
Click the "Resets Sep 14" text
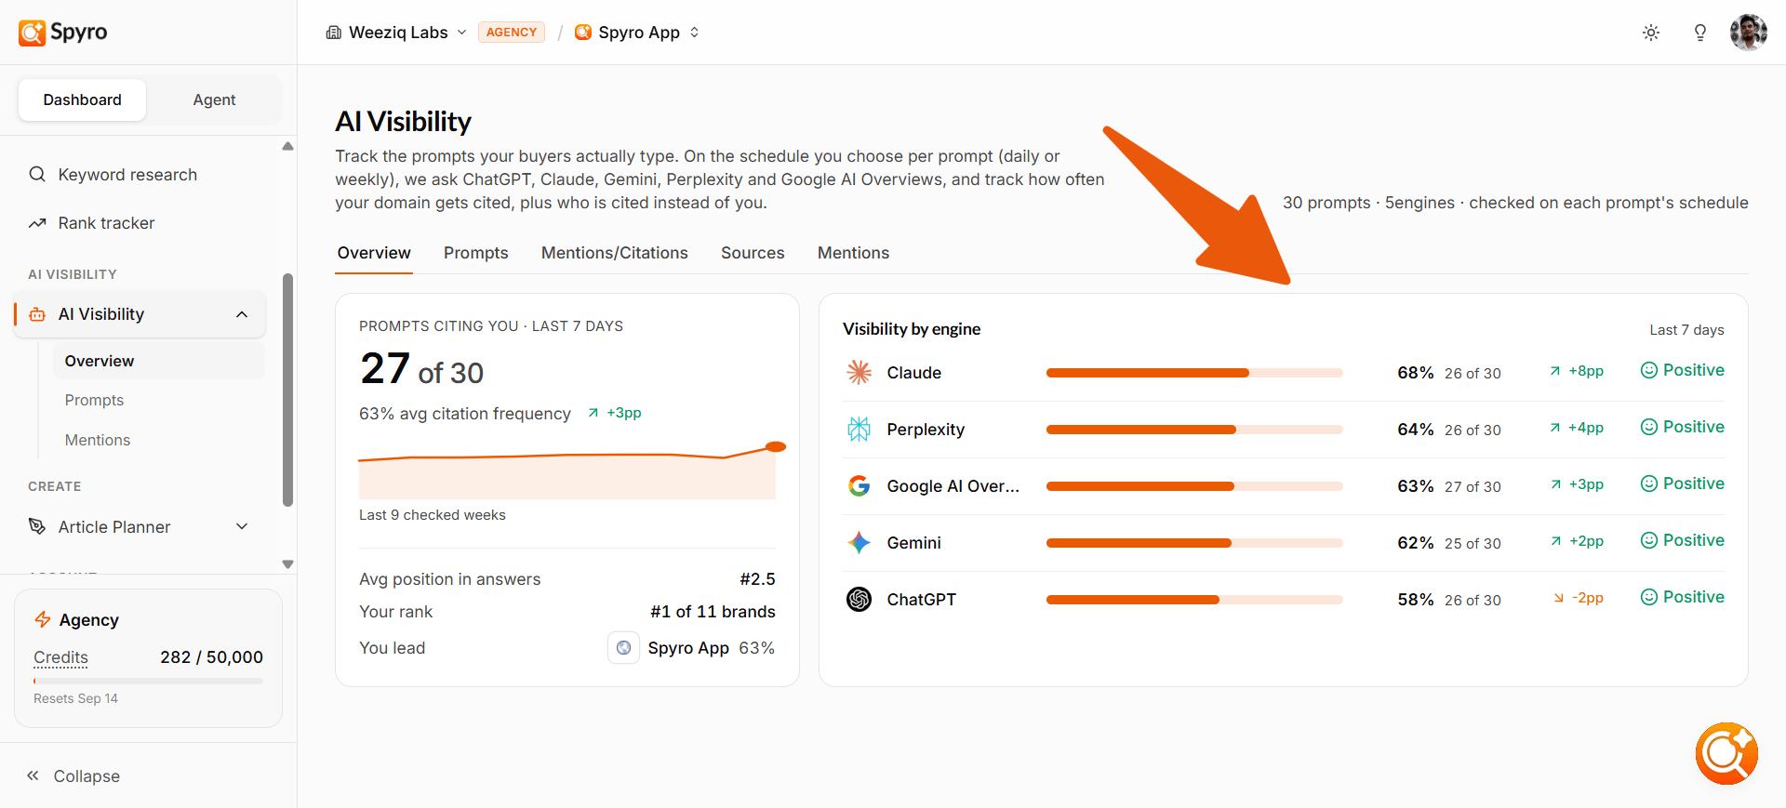tap(75, 698)
